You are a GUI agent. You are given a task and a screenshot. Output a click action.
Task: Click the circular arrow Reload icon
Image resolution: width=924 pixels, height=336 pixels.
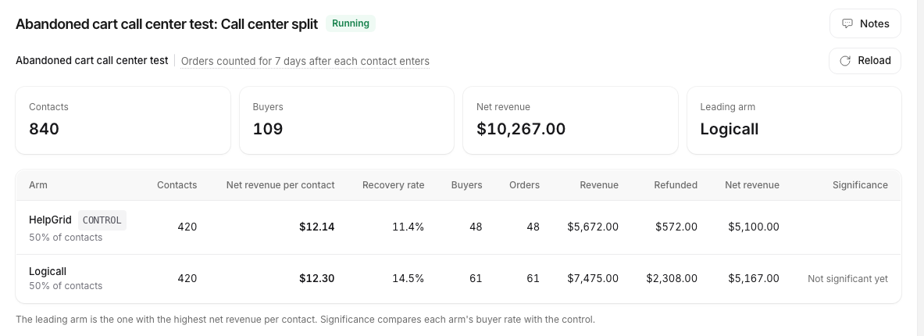845,61
